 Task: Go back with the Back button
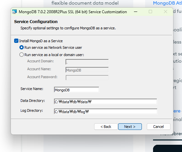click(106, 127)
